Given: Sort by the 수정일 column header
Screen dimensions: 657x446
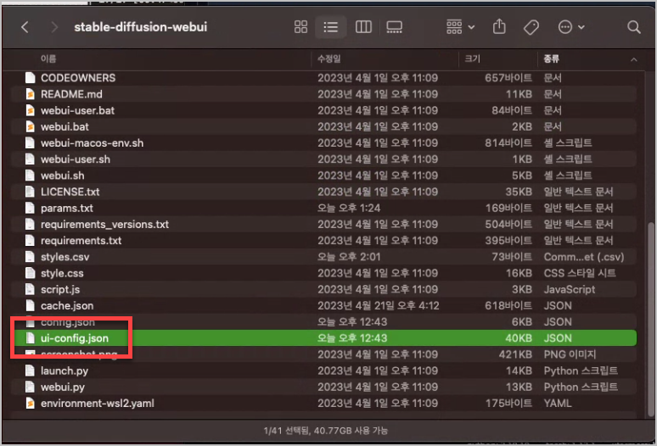Looking at the screenshot, I should click(328, 59).
